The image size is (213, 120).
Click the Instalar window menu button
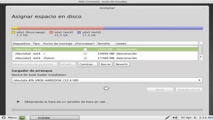click(10, 8)
